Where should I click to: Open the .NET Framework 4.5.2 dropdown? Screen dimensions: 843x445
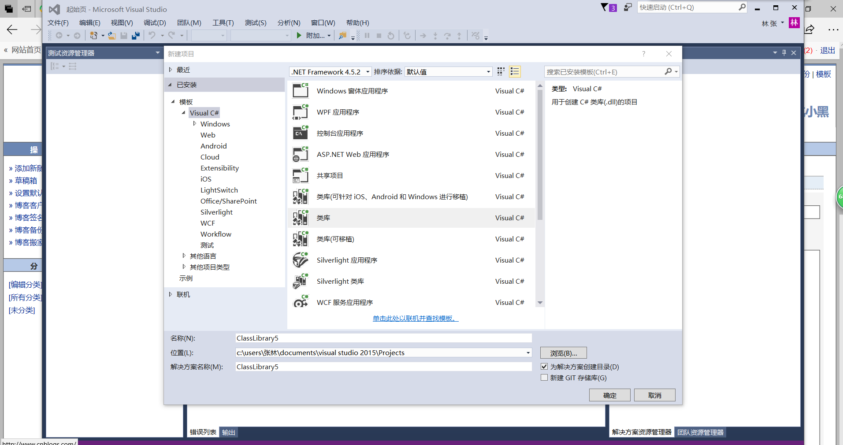tap(330, 72)
